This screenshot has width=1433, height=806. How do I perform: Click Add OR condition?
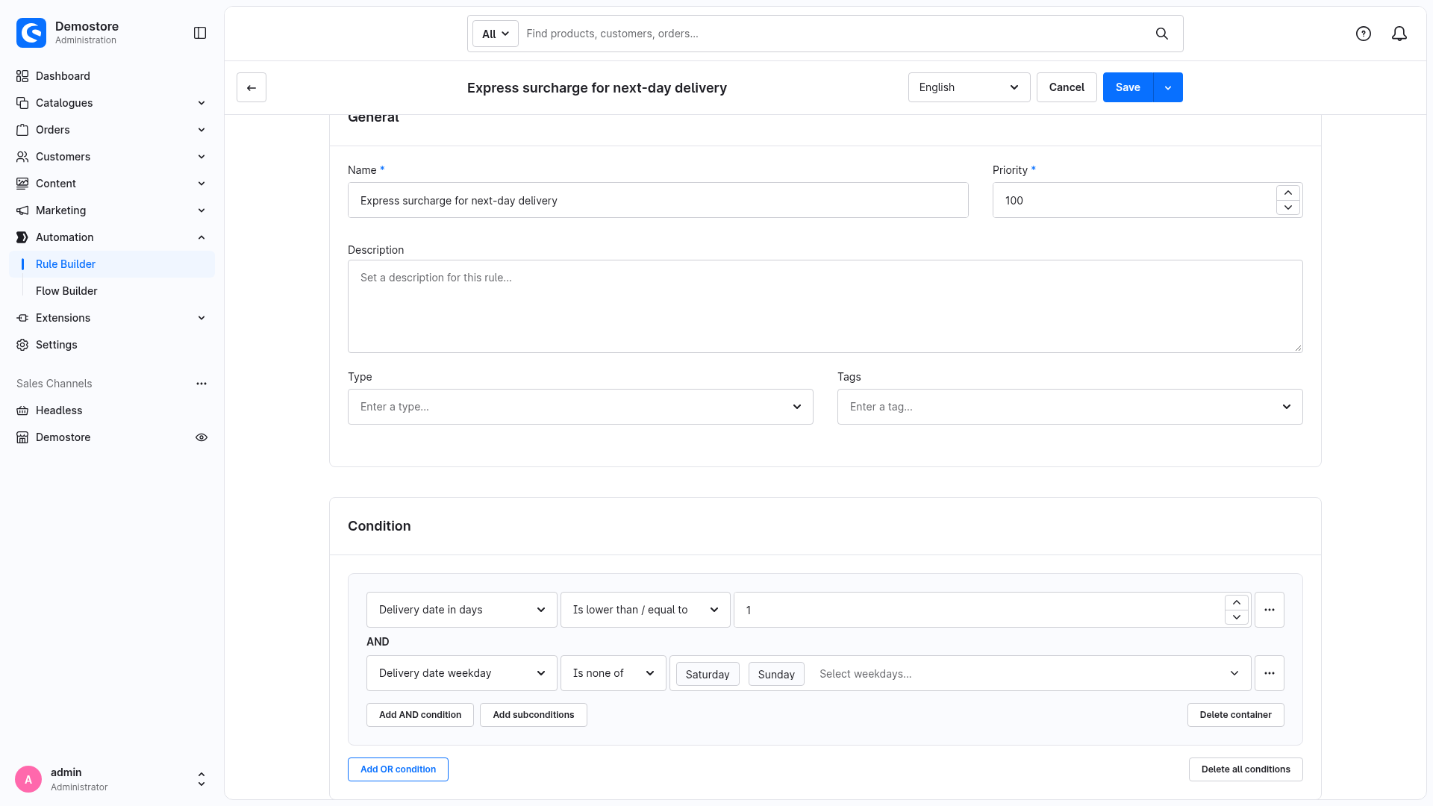point(398,769)
